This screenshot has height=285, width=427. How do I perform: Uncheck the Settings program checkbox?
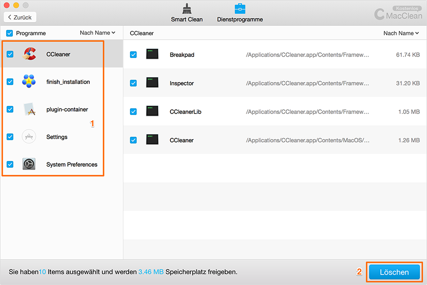(x=10, y=137)
